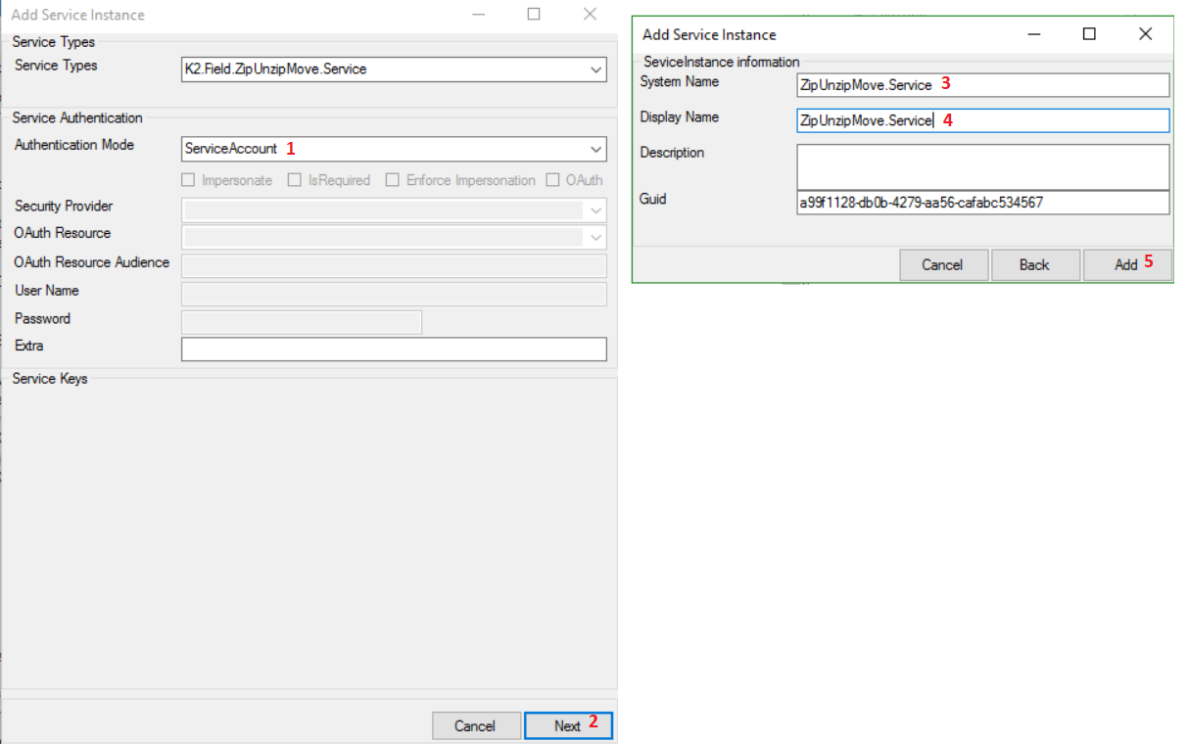Go Back in the right dialog
The width and height of the screenshot is (1188, 744).
(1034, 264)
